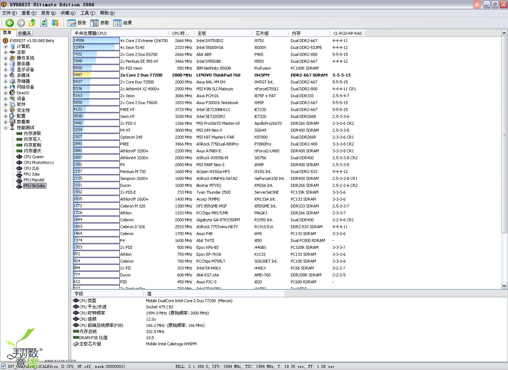Switch to the 菜单 tab
Viewport: 508px width, 370px height.
(7, 33)
